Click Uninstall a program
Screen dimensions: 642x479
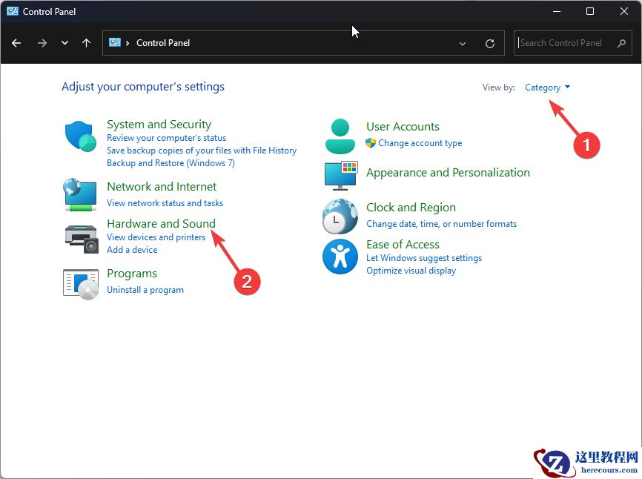pos(145,290)
